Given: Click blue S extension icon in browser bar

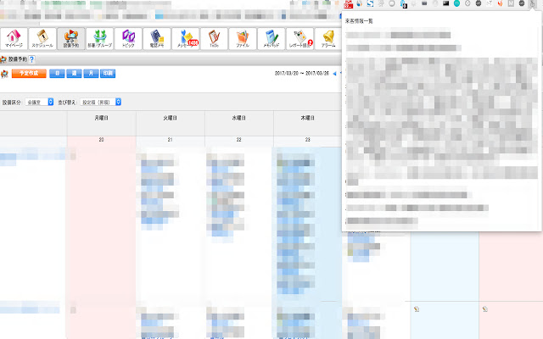Looking at the screenshot, I should pyautogui.click(x=370, y=3).
